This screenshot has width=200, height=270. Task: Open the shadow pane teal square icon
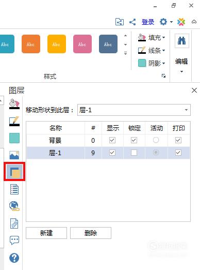(14, 138)
